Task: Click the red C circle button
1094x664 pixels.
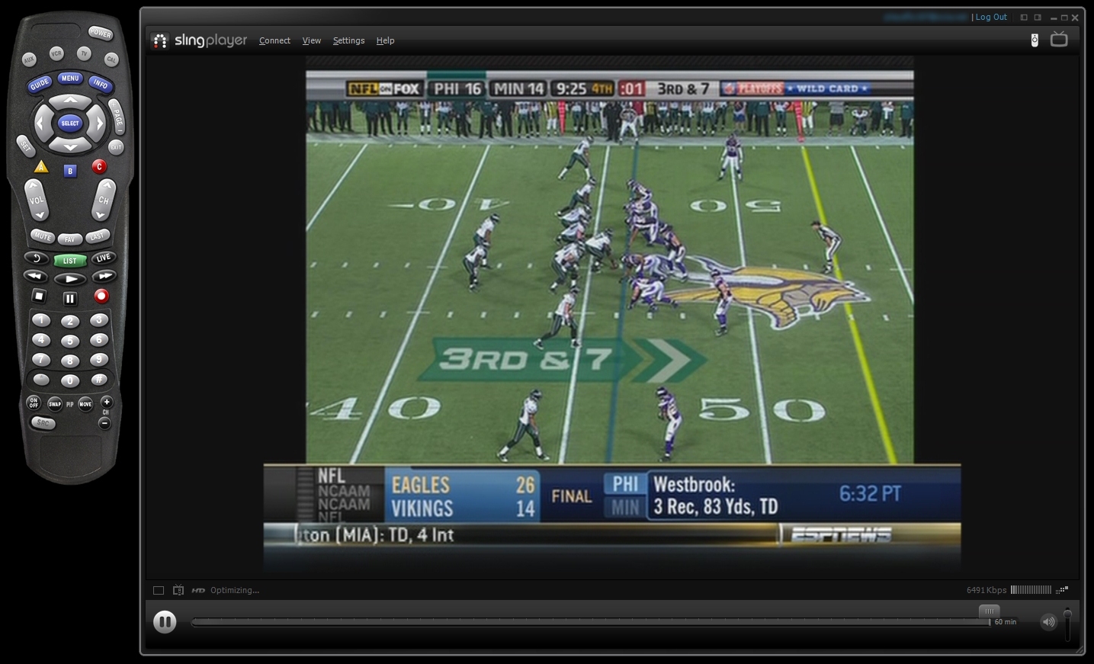Action: tap(99, 166)
